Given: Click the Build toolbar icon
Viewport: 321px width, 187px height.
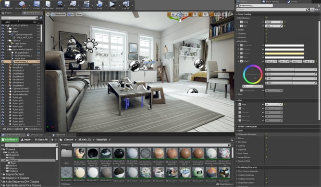Looking at the screenshot, I should (x=99, y=4).
